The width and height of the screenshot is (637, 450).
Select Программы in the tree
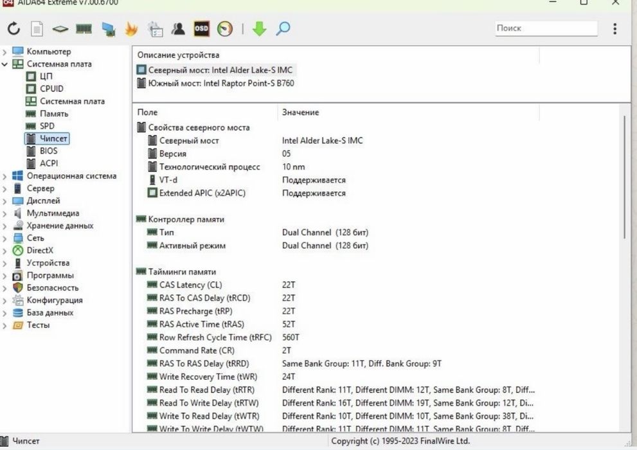pos(50,275)
